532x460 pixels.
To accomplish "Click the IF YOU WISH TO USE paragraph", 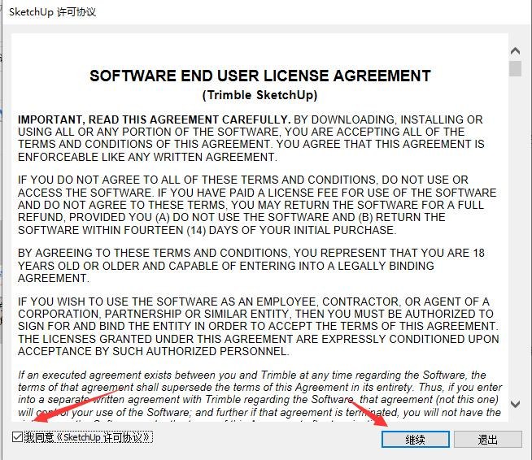I will click(259, 326).
